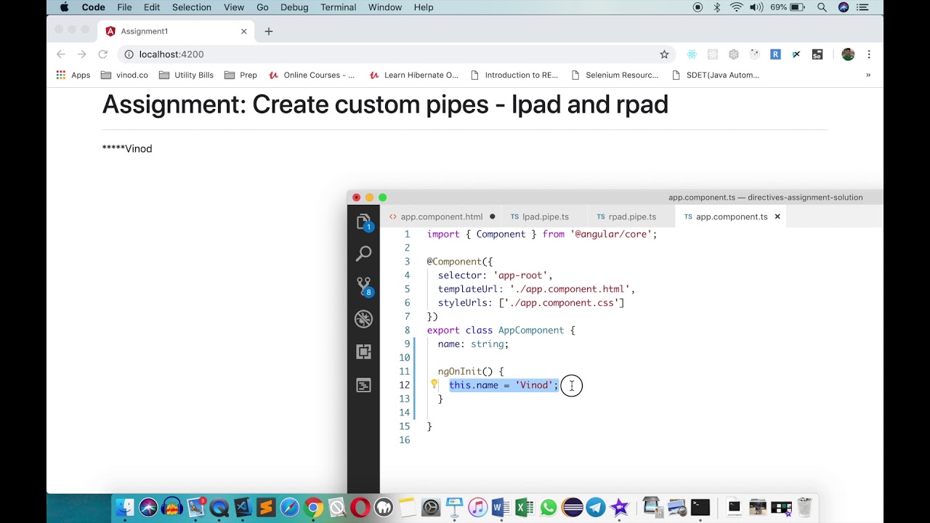This screenshot has width=930, height=523.
Task: Open the volume control in the menu bar
Action: coord(756,7)
